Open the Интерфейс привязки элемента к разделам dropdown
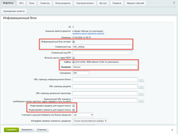This screenshot has width=178, height=134. tap(90, 121)
